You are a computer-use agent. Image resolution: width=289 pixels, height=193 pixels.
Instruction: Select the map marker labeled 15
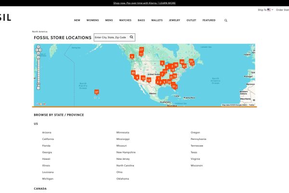[143, 78]
